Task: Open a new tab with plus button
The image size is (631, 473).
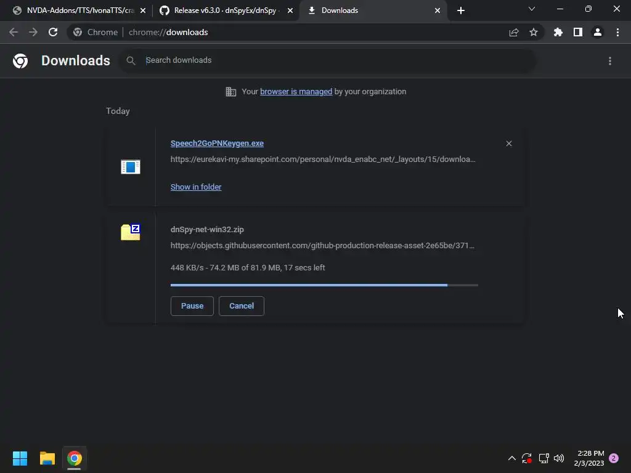Action: [461, 10]
